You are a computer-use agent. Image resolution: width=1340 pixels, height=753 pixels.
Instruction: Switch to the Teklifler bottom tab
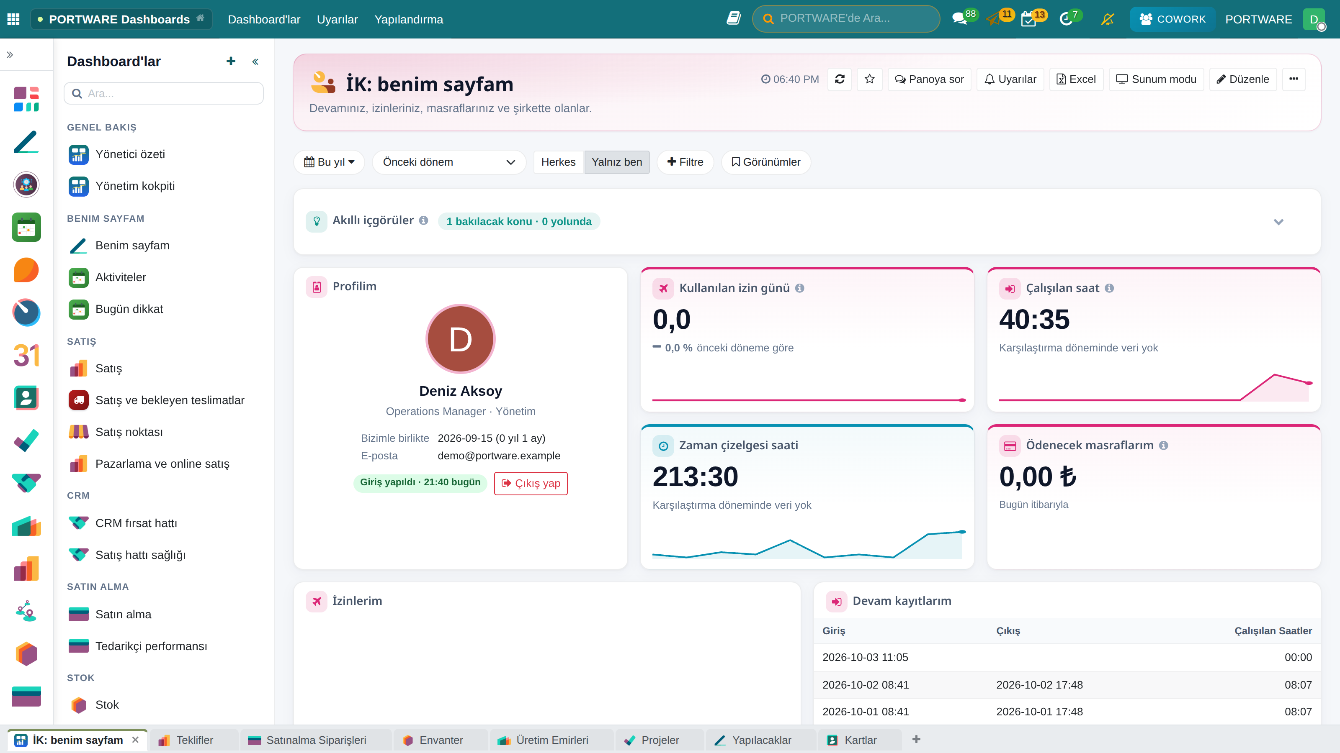[193, 740]
